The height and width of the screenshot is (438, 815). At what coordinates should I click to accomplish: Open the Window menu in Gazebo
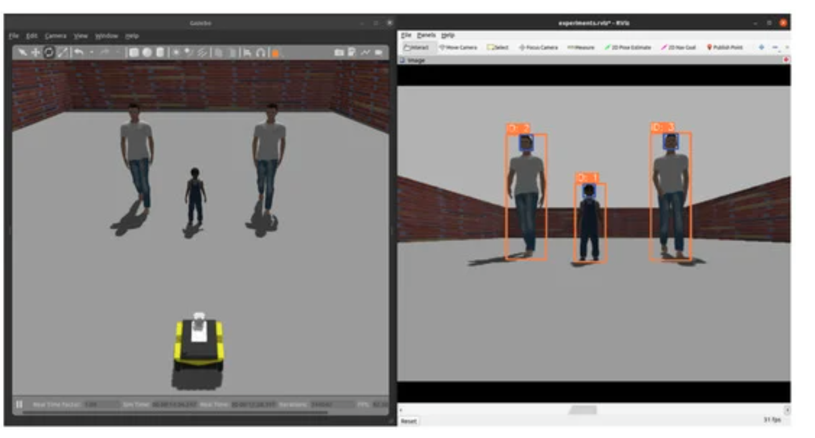coord(106,36)
